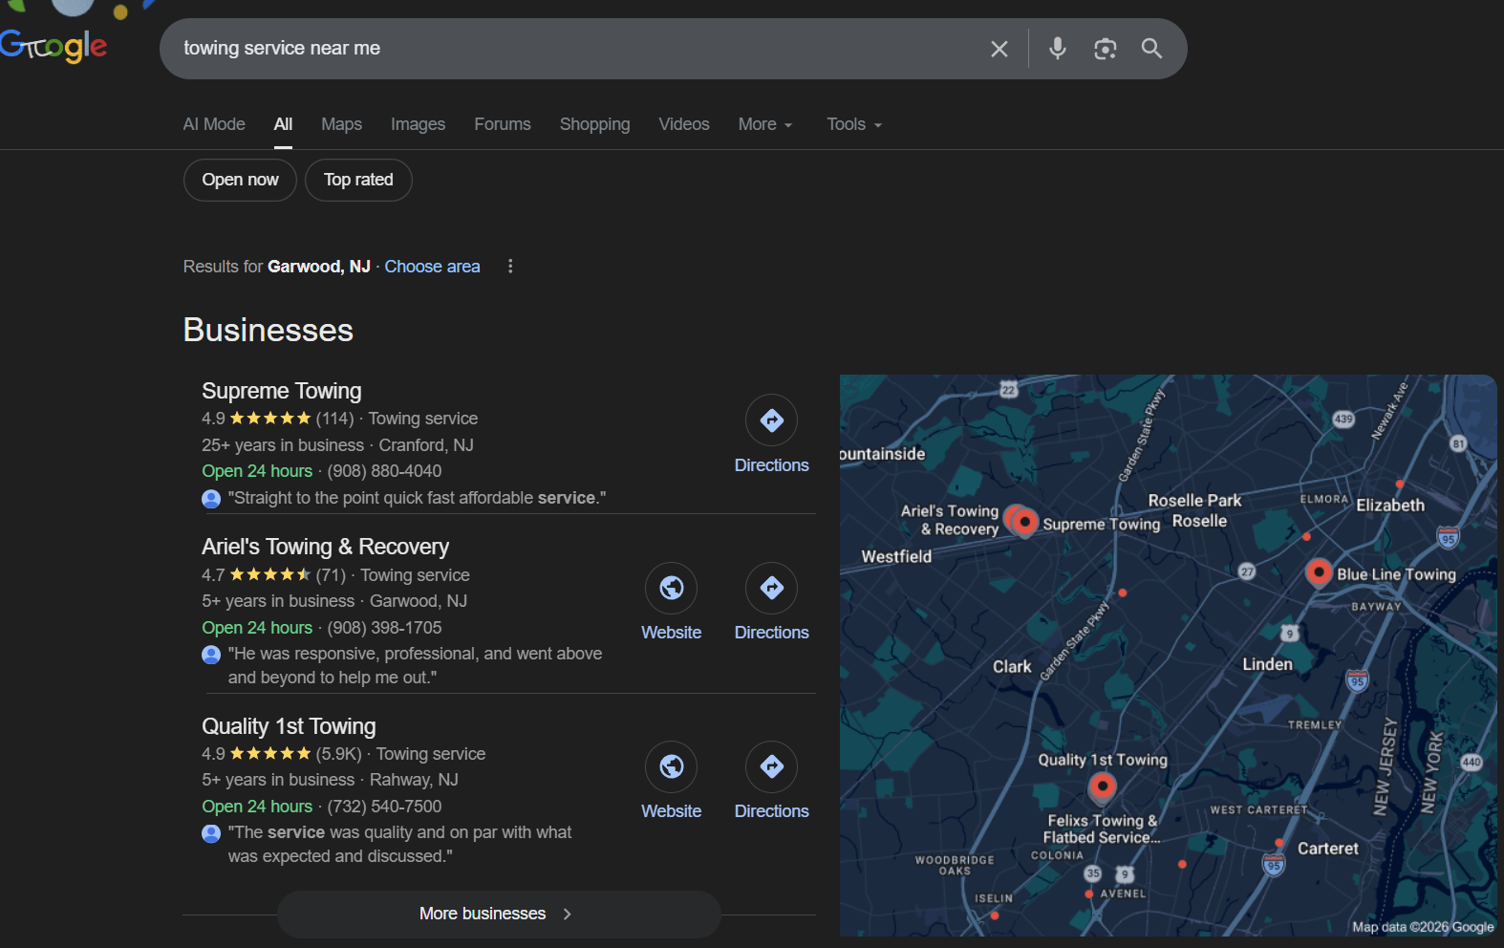Switch to the Forums tab

[503, 125]
